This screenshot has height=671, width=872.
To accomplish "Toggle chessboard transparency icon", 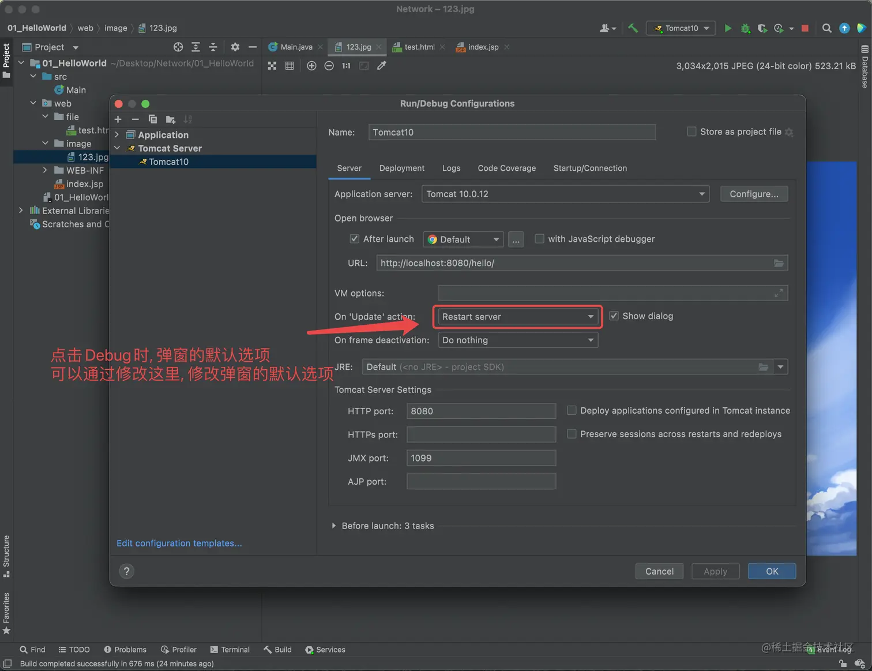I will point(272,66).
